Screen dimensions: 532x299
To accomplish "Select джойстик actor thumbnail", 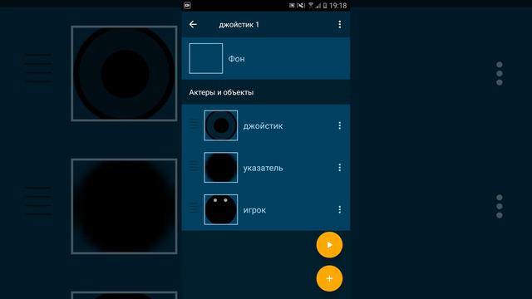I will 221,125.
